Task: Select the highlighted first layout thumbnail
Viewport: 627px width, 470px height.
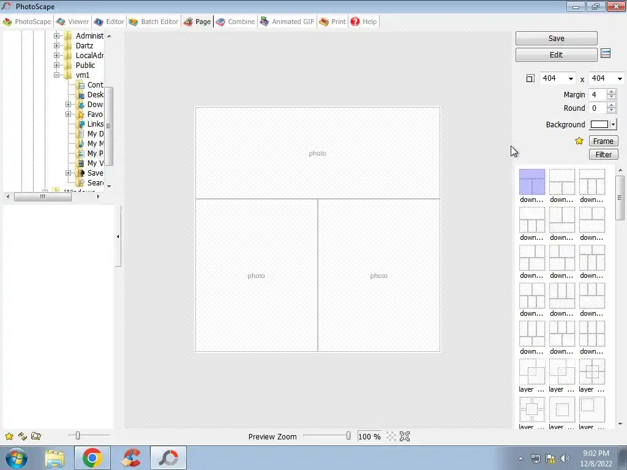Action: click(x=532, y=182)
